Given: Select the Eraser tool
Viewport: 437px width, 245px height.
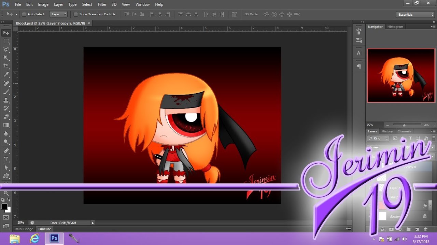Looking at the screenshot, I should point(6,117).
